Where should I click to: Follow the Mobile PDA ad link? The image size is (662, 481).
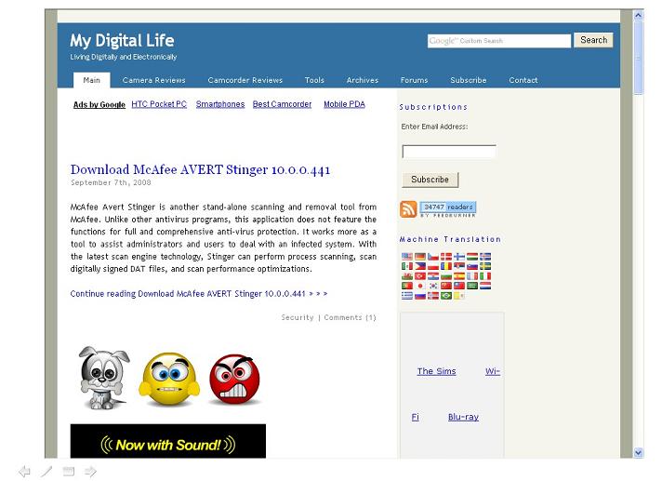tap(344, 104)
